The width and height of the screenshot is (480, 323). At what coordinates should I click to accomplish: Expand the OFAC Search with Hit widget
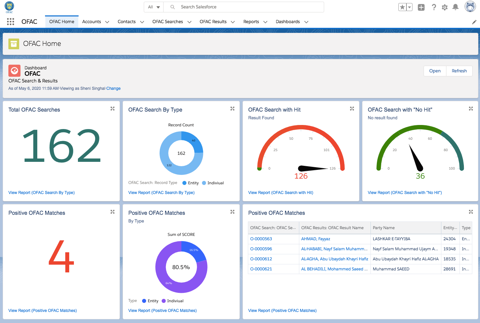(352, 109)
